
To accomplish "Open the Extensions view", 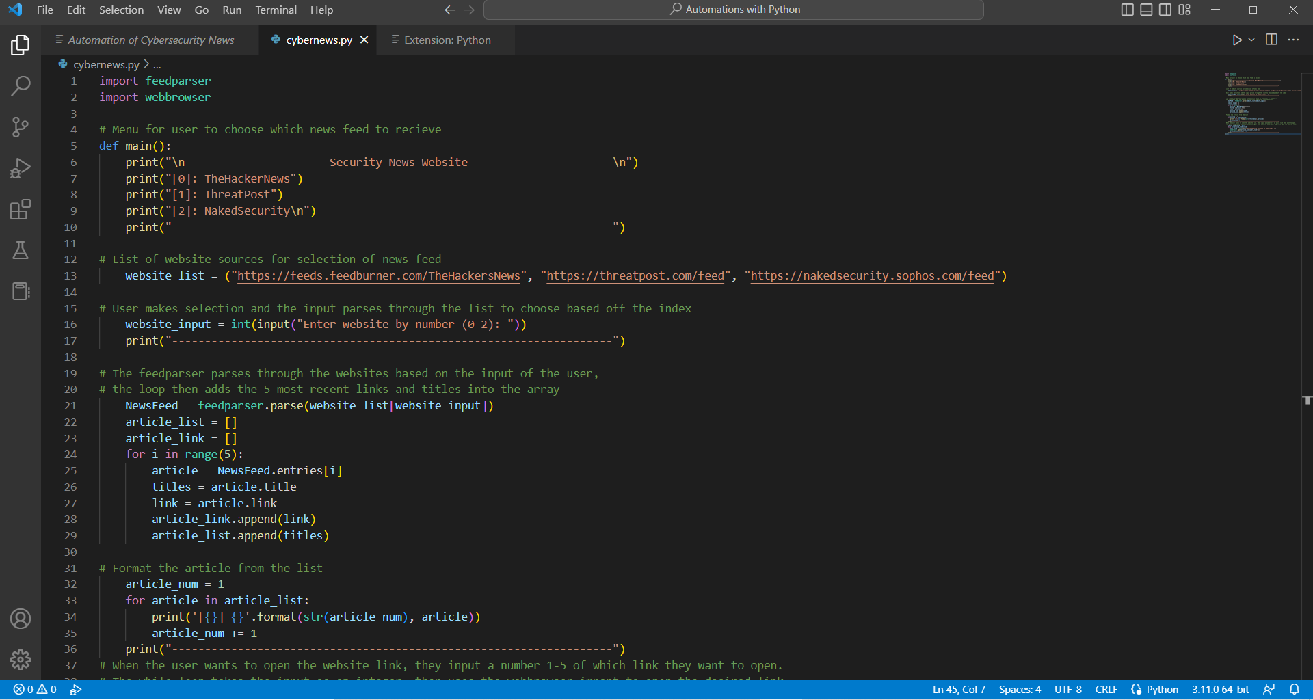I will (21, 209).
